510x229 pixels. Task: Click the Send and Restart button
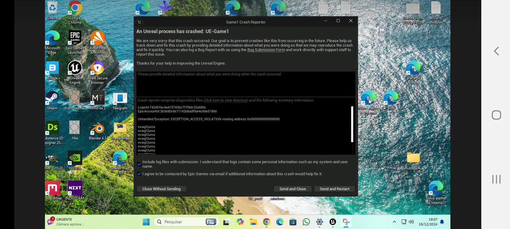tap(335, 189)
